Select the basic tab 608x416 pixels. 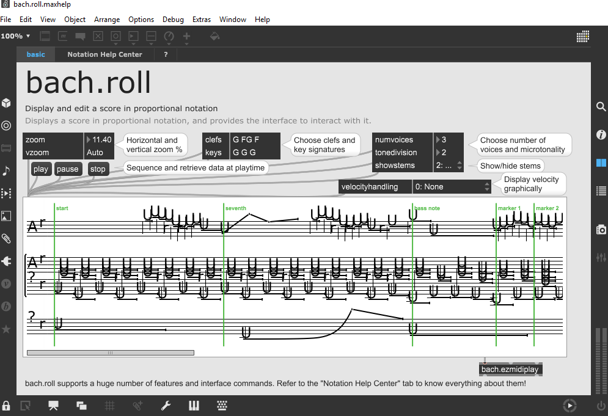click(x=35, y=54)
